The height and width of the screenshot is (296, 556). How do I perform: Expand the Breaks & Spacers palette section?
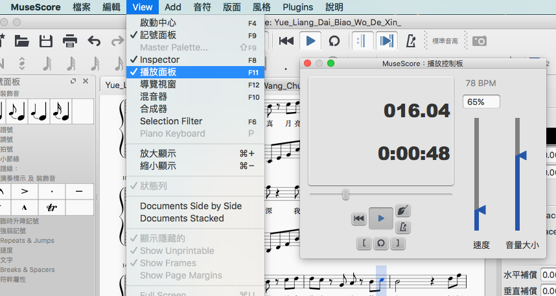tap(28, 269)
